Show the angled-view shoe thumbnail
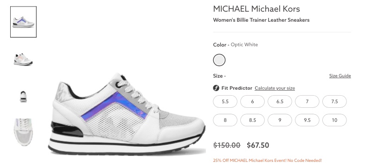Screen dimensions: 384x167 pyautogui.click(x=23, y=59)
